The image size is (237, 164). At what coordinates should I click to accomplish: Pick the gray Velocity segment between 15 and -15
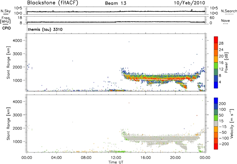216,123
